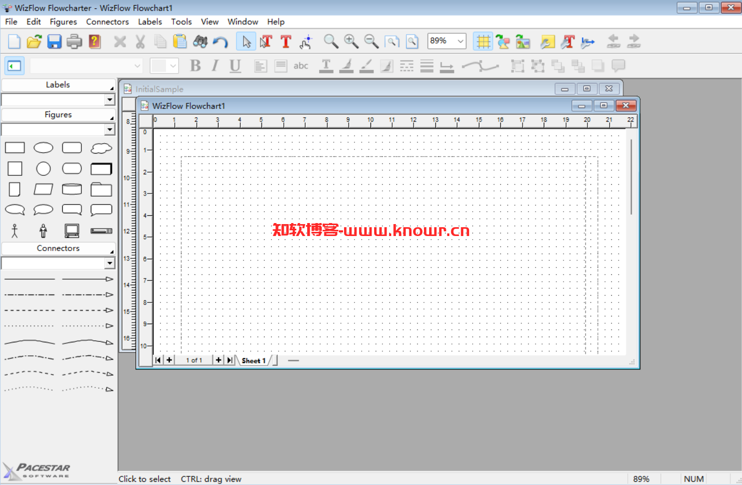Viewport: 742px width, 485px height.
Task: Click the Connectors panel header button
Action: [x=58, y=248]
